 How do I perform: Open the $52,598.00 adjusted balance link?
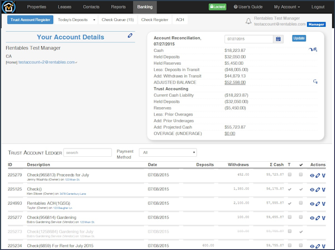coord(235,83)
